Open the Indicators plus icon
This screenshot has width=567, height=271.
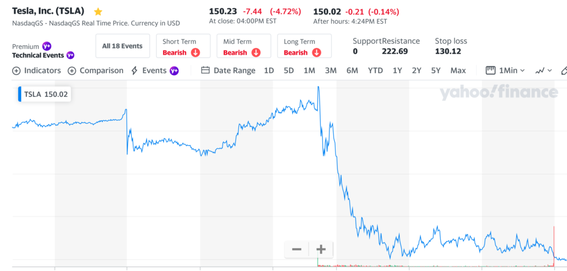click(16, 70)
